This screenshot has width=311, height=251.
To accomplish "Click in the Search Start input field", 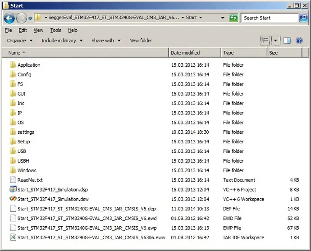I will pyautogui.click(x=270, y=18).
